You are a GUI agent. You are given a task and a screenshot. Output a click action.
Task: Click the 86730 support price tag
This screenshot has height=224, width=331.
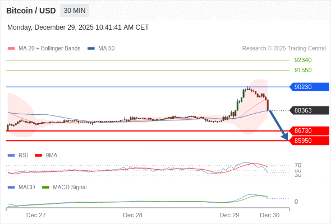tap(309, 130)
